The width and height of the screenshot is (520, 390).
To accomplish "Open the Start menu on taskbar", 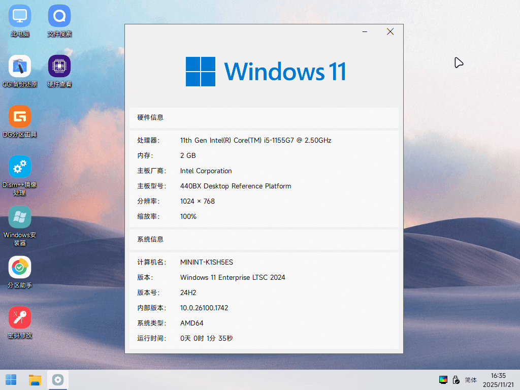I will click(x=11, y=380).
